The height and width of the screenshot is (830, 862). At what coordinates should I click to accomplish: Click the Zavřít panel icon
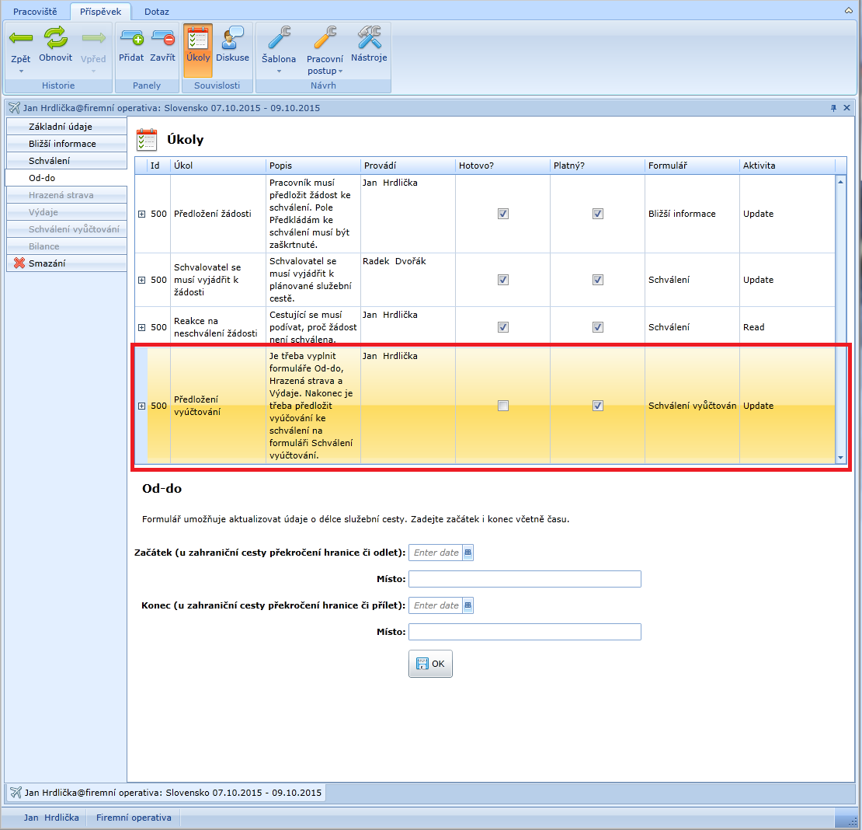(x=162, y=37)
